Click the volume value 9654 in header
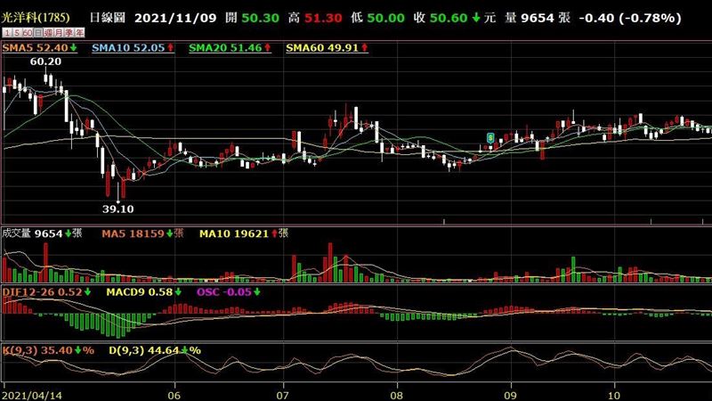This screenshot has height=401, width=712. [538, 18]
